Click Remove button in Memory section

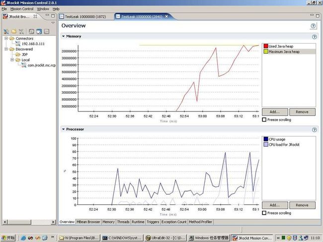[302, 112]
